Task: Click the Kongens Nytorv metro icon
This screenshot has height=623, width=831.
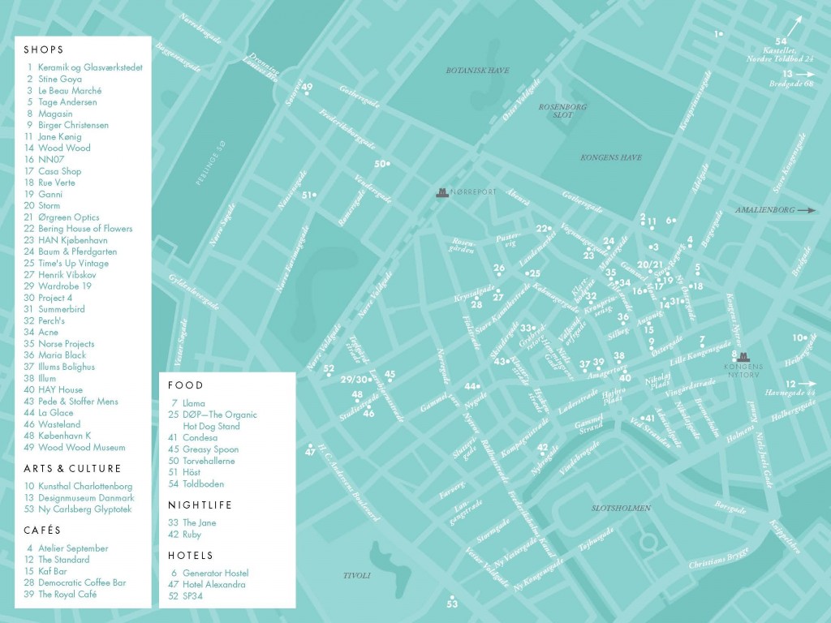Action: click(743, 355)
